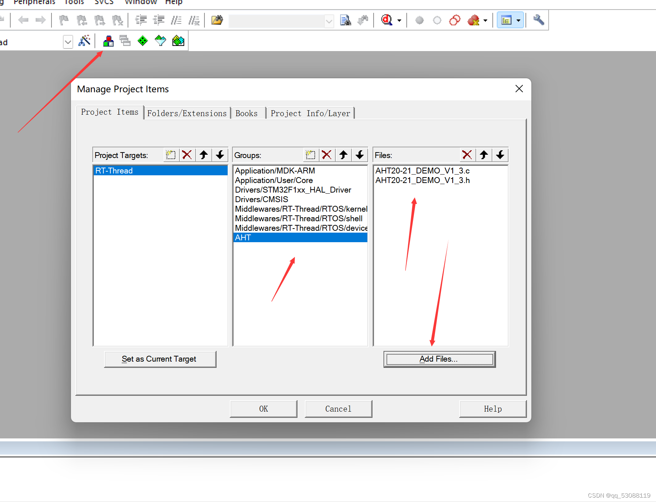Click the open document folder icon

(217, 20)
